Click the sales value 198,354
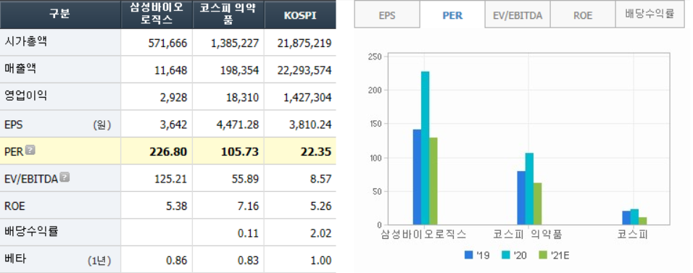Image resolution: width=693 pixels, height=273 pixels. tap(239, 70)
